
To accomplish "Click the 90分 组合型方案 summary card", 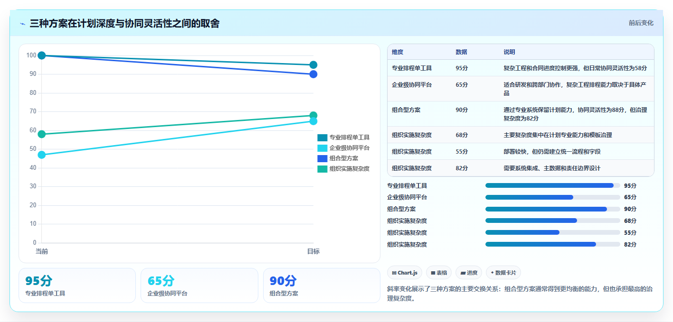I will 322,285.
